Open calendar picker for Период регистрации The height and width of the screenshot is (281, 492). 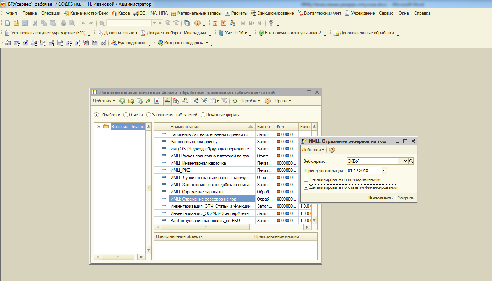[x=385, y=171]
